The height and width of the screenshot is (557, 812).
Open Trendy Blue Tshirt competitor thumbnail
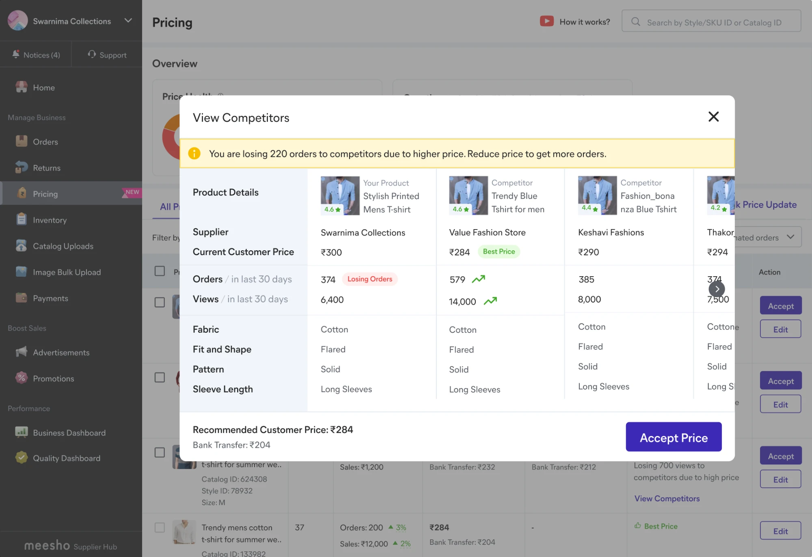(468, 195)
